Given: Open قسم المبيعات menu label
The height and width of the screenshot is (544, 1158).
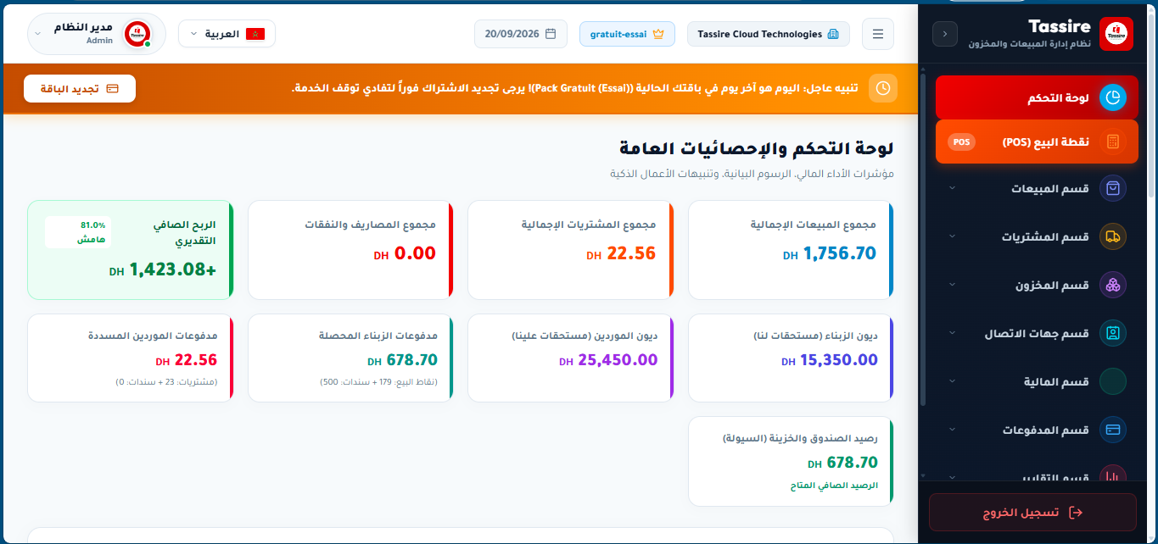Looking at the screenshot, I should coord(1049,188).
